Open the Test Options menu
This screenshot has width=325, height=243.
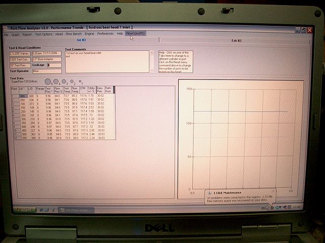coord(44,34)
